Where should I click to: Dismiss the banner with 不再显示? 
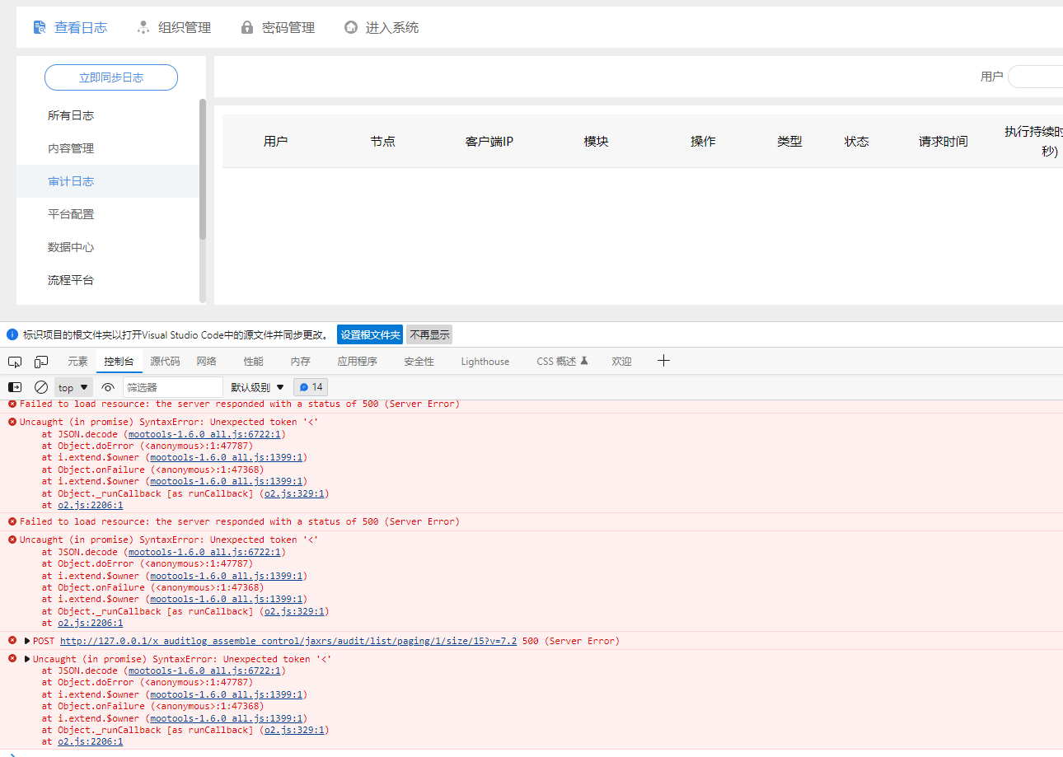click(x=428, y=334)
